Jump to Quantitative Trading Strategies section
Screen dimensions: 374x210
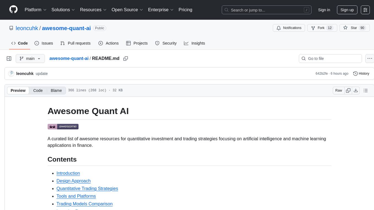[87, 189]
